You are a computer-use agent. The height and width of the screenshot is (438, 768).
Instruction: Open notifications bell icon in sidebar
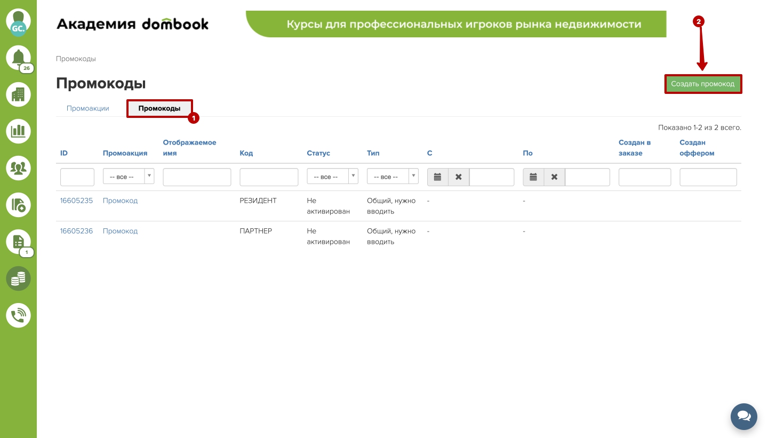pyautogui.click(x=18, y=58)
